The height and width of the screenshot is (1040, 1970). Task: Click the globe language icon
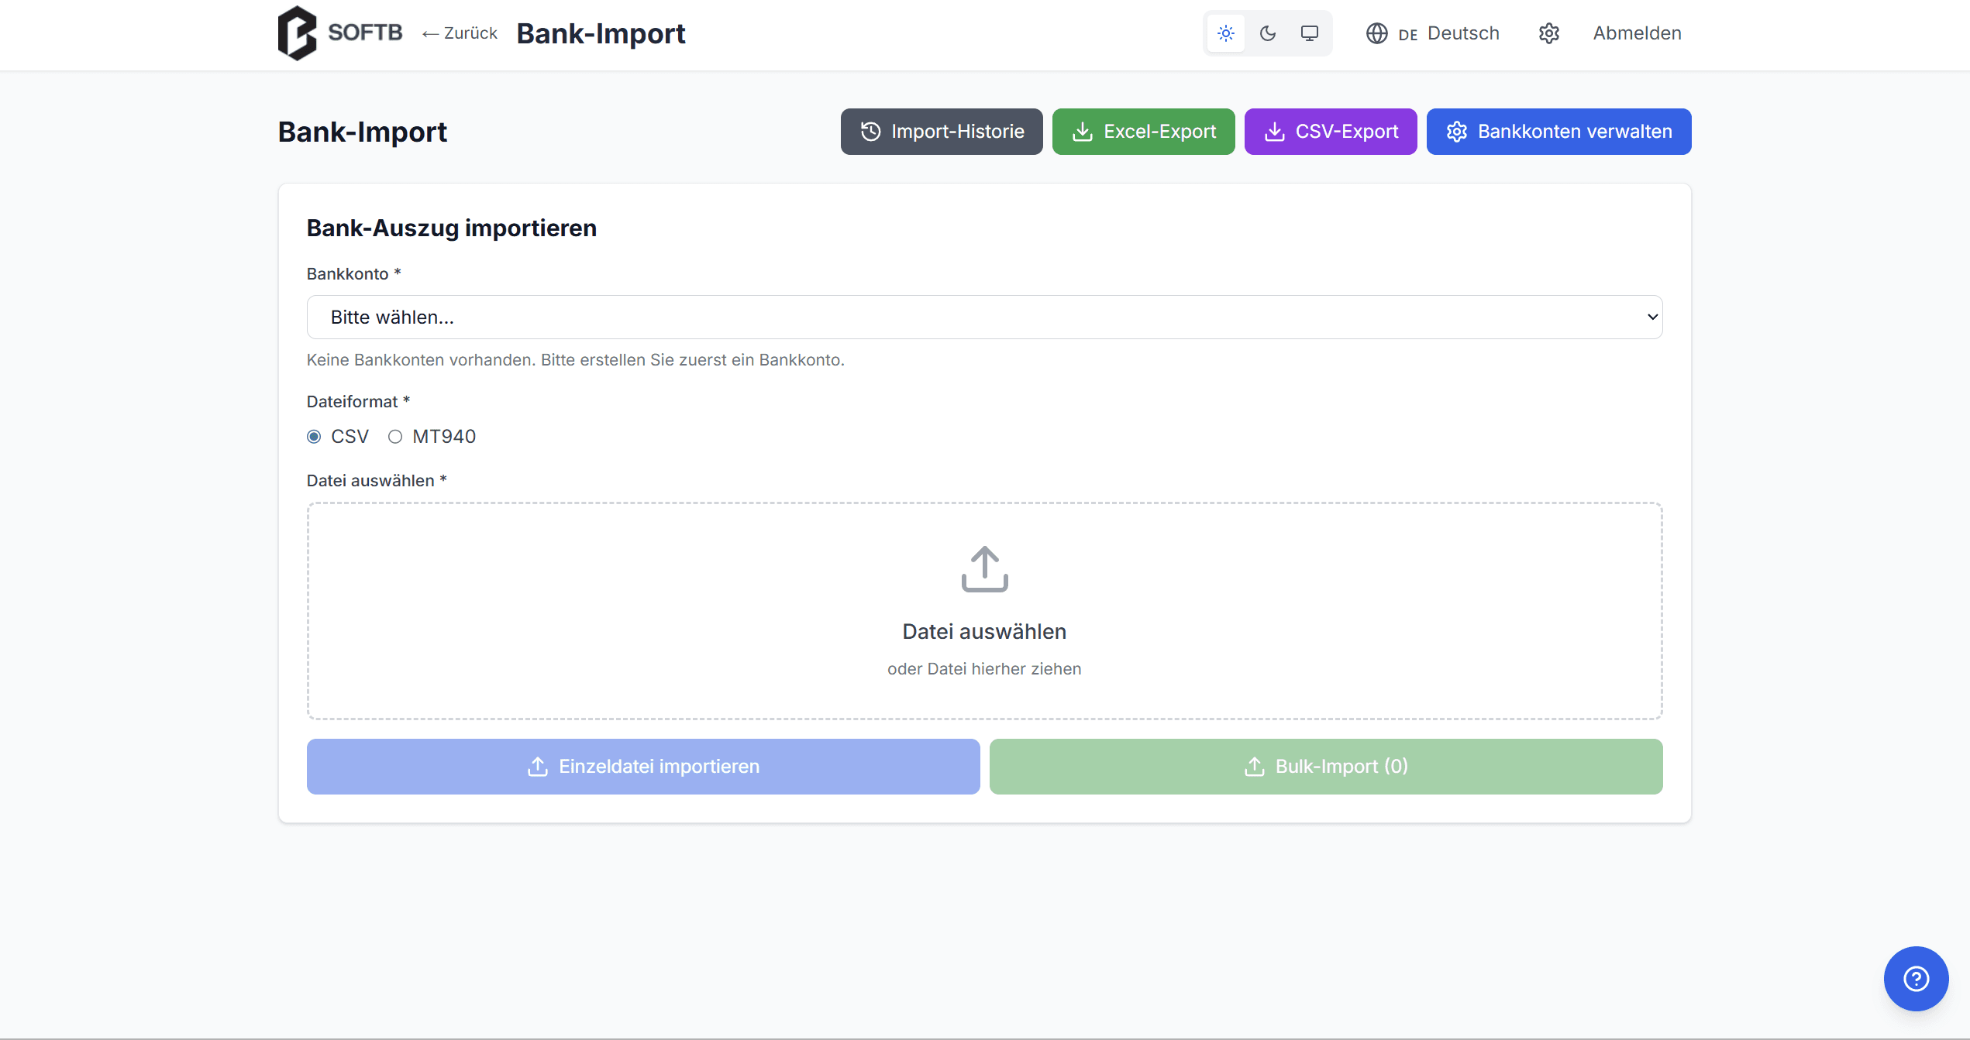pos(1377,33)
